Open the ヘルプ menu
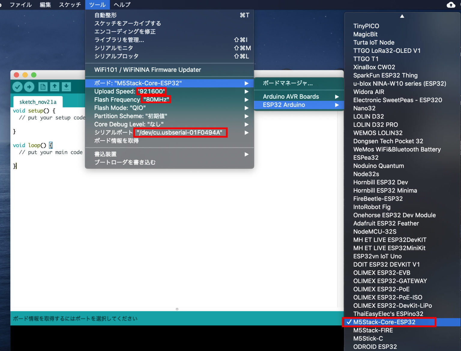Screen dimensions: 461x351 point(121,5)
